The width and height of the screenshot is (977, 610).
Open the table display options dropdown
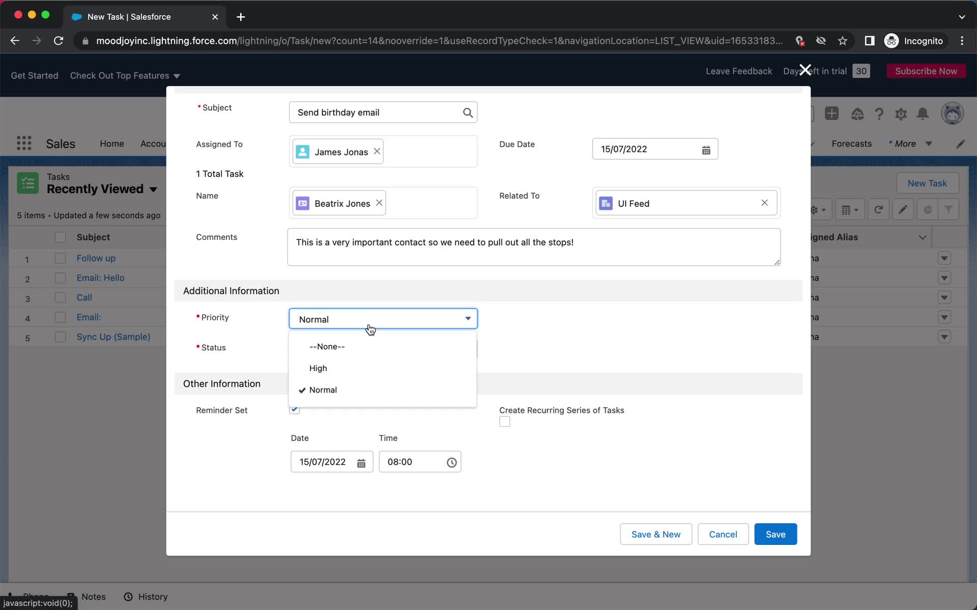coord(850,209)
